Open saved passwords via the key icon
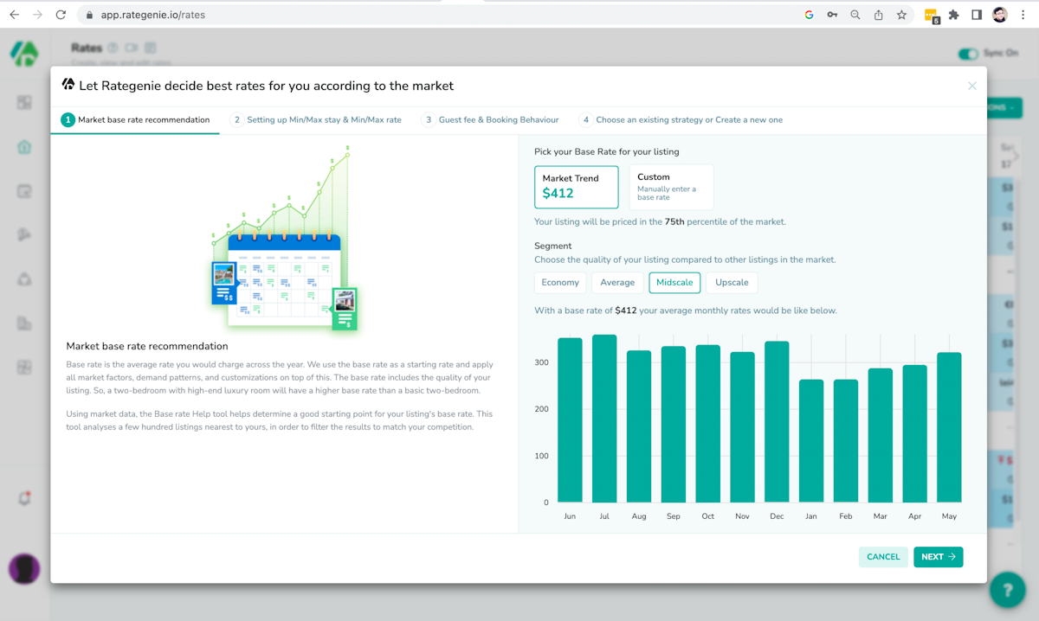The width and height of the screenshot is (1039, 621). click(832, 15)
